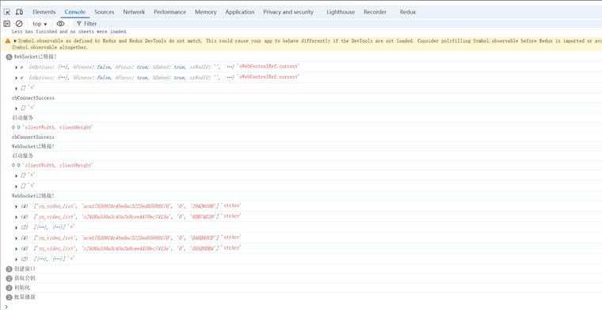Expand the strArr array containing '9DB74E39'

[x=16, y=216]
